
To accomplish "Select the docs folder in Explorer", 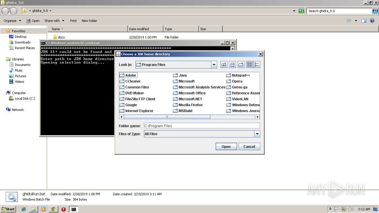I will click(x=59, y=37).
